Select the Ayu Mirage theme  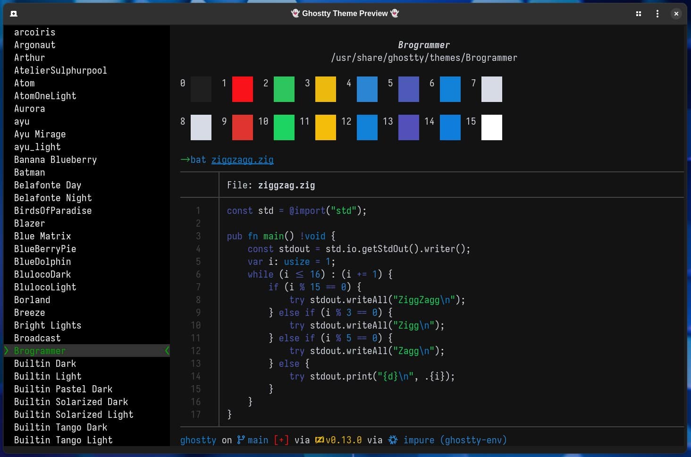point(40,134)
